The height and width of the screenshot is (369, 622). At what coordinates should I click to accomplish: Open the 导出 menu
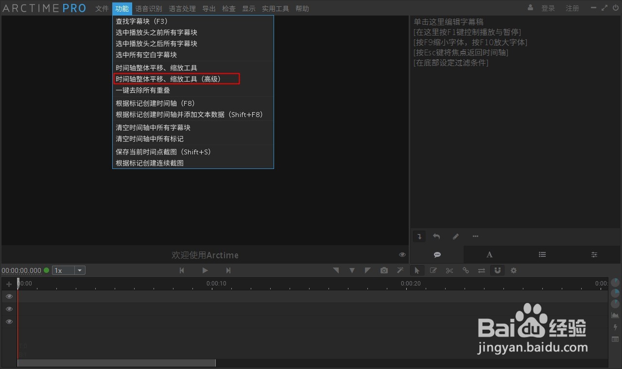click(208, 8)
